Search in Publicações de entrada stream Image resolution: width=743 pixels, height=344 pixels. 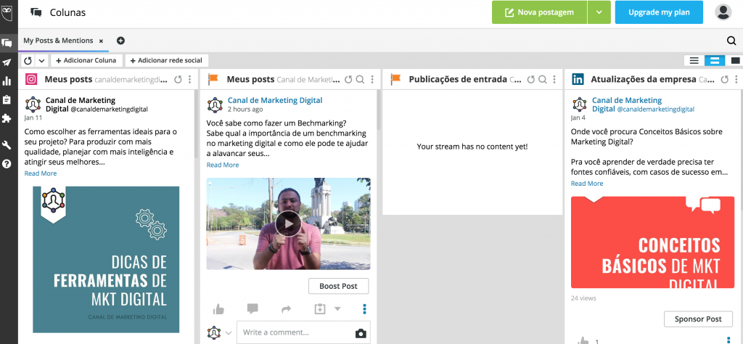point(543,80)
